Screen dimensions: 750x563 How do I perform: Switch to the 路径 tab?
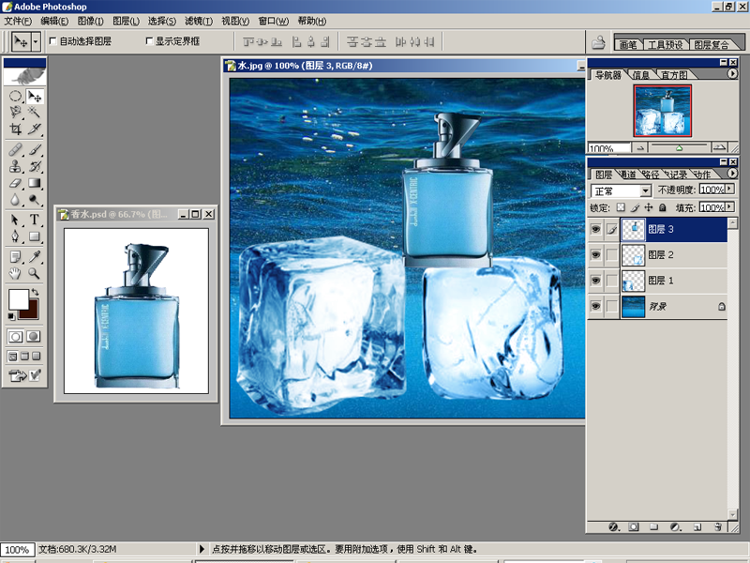(x=651, y=175)
